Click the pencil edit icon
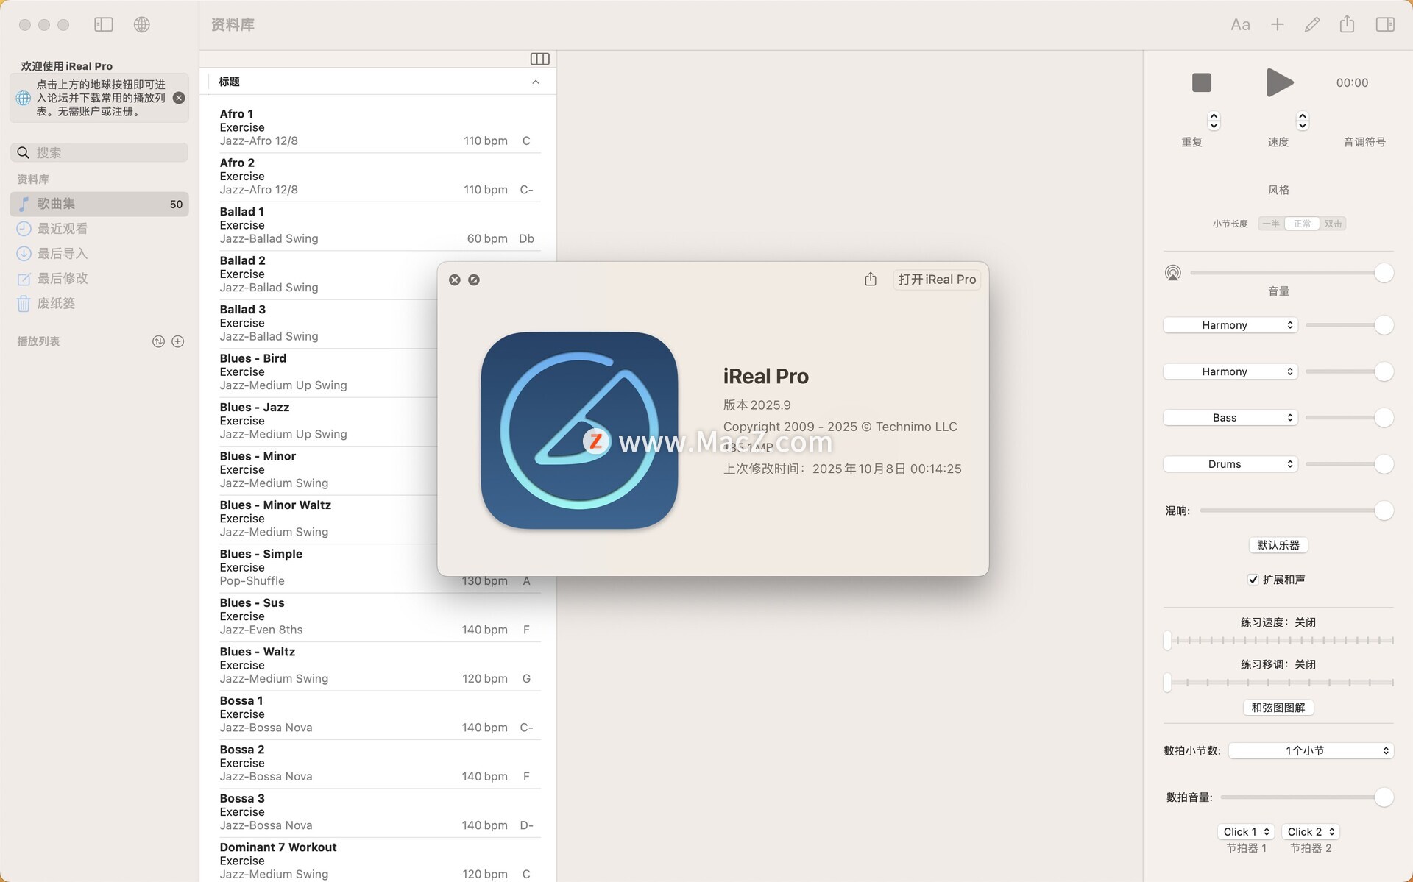 coord(1311,24)
